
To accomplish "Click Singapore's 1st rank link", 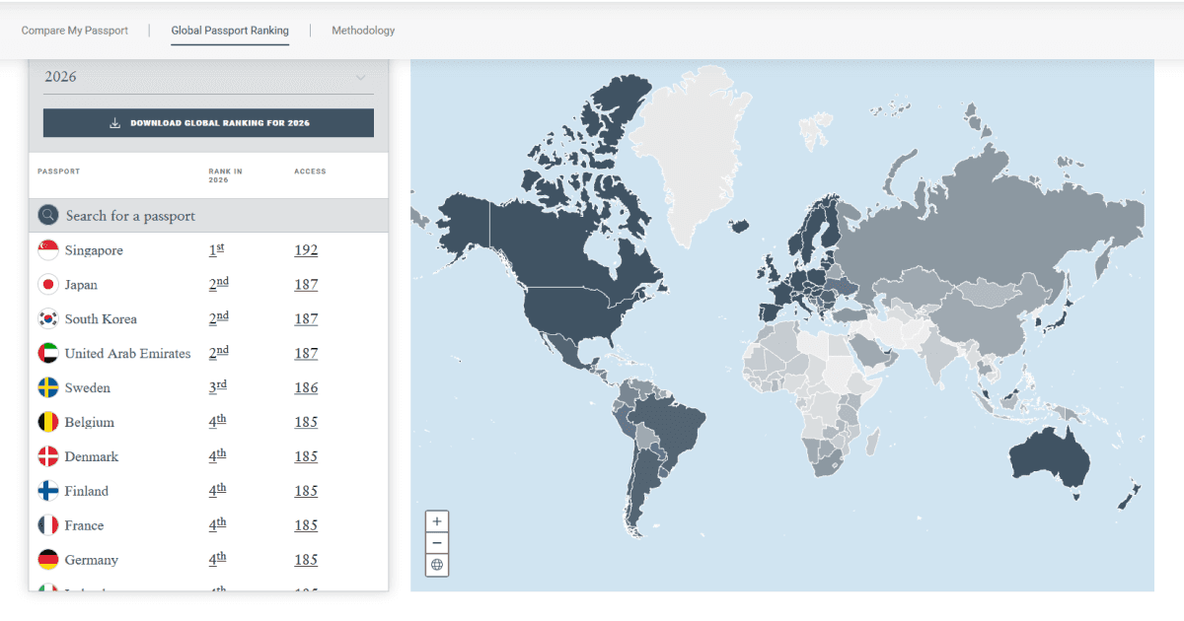I will (215, 249).
